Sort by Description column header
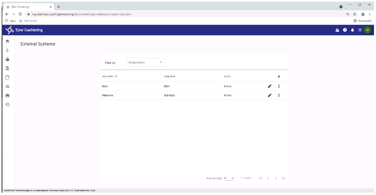The height and width of the screenshot is (195, 376). (x=109, y=76)
